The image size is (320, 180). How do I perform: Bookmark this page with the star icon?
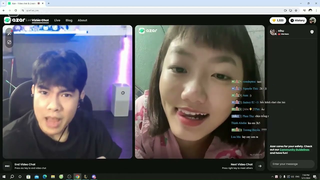296,10
